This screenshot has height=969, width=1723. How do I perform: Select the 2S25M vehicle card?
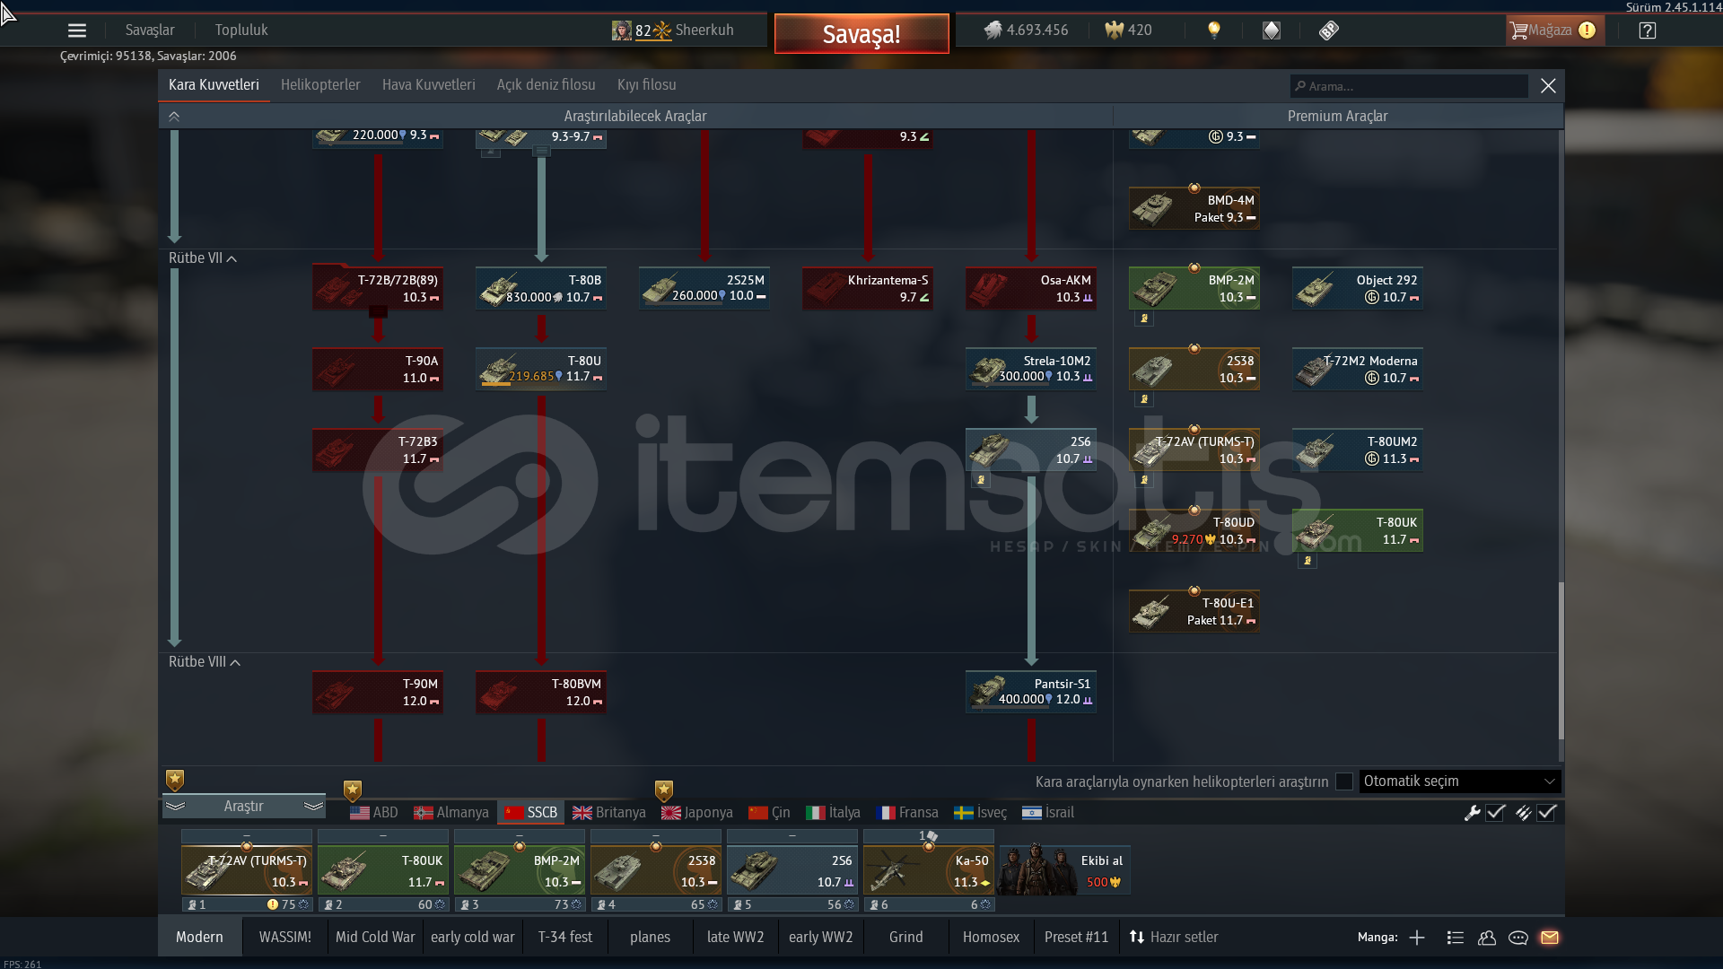[704, 288]
